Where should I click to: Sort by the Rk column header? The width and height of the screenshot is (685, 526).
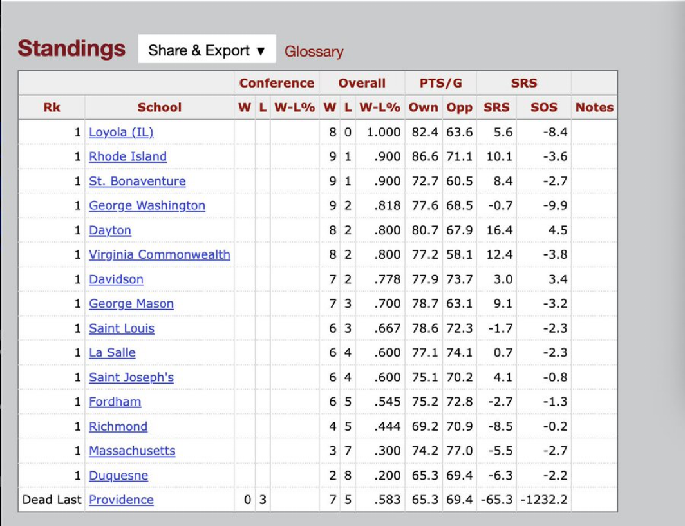click(52, 108)
